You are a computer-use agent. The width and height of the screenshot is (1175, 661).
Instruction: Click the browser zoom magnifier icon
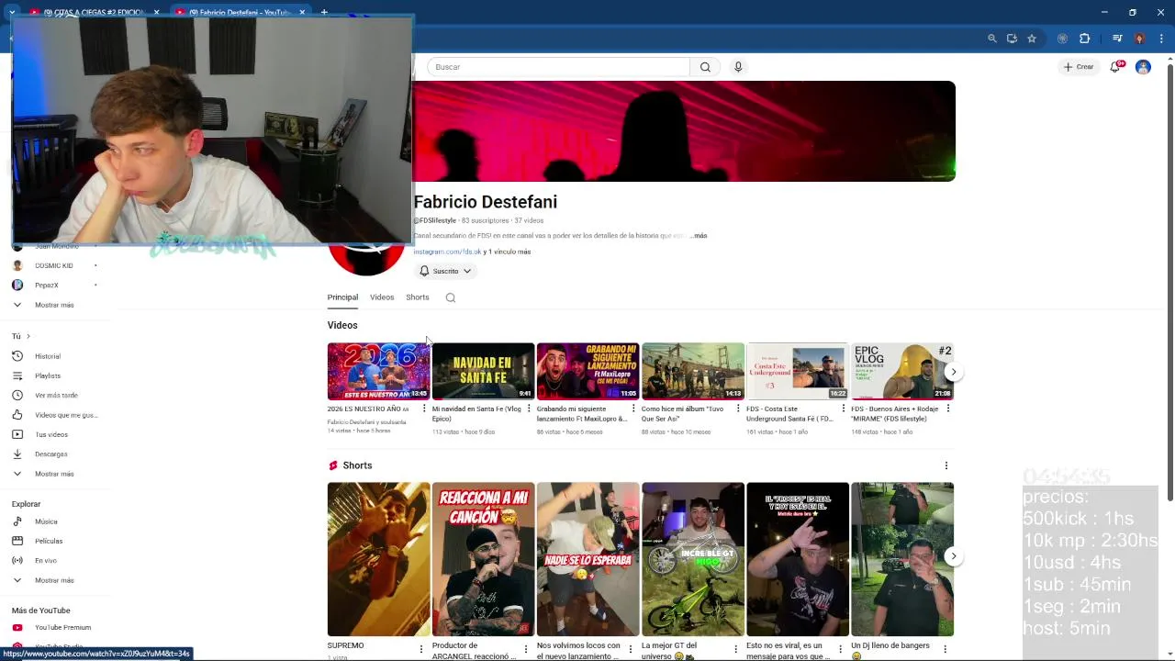tap(992, 39)
